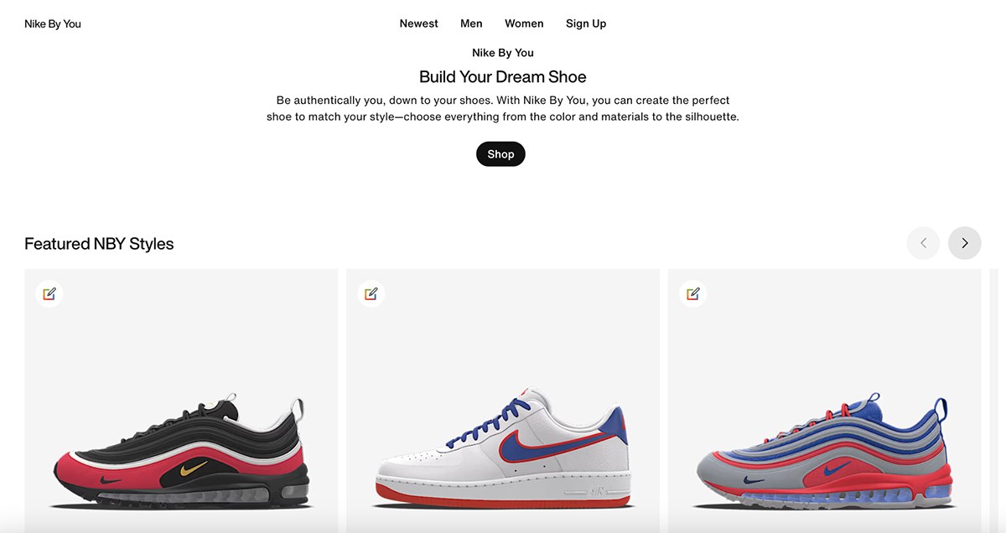Click the edit icon on the black-and-red shoe card

[49, 293]
